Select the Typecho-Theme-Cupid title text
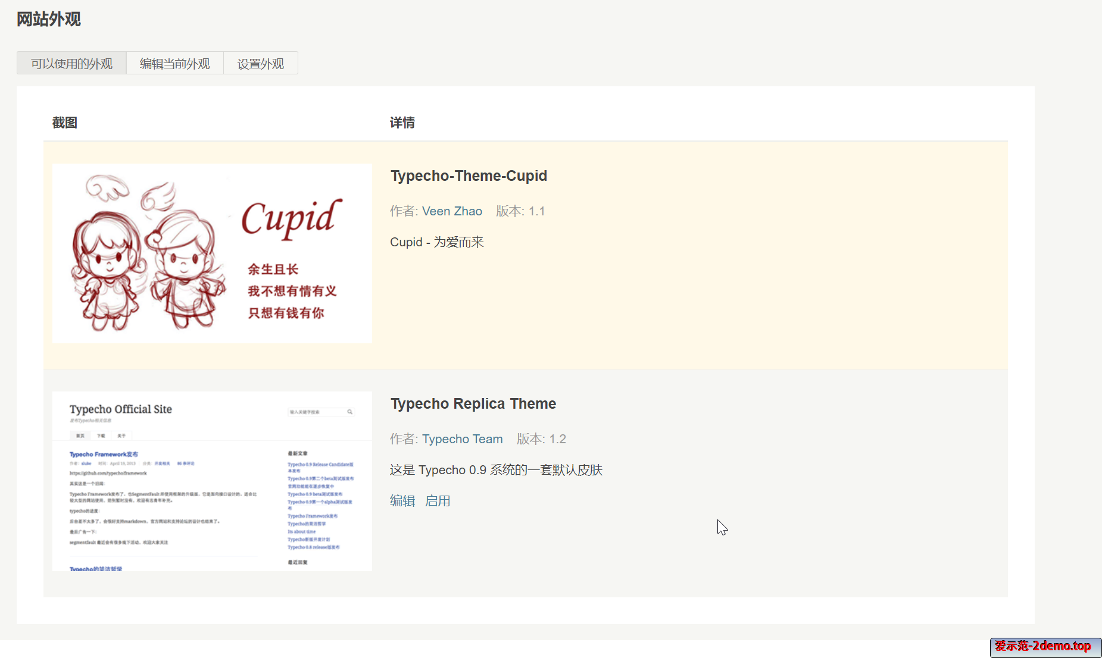 point(469,176)
